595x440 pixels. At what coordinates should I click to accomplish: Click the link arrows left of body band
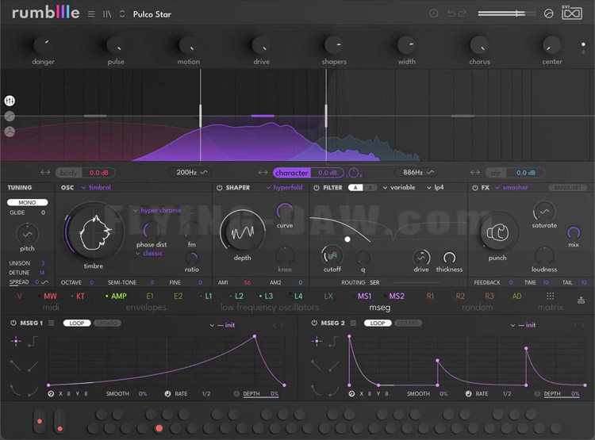pyautogui.click(x=45, y=173)
